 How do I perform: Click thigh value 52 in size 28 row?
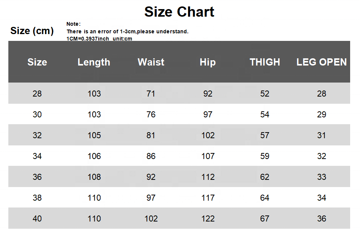coord(265,94)
